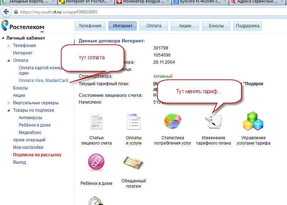Viewport: 287px width, 205px height.
Task: Switch to the Телефония top tab
Action: click(x=90, y=26)
